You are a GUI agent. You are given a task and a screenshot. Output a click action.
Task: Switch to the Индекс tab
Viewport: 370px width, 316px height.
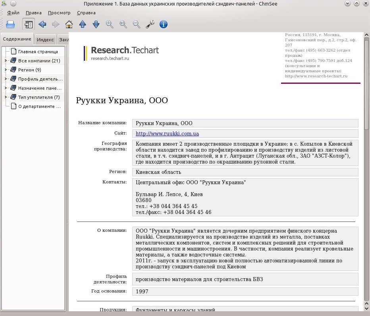pos(45,40)
